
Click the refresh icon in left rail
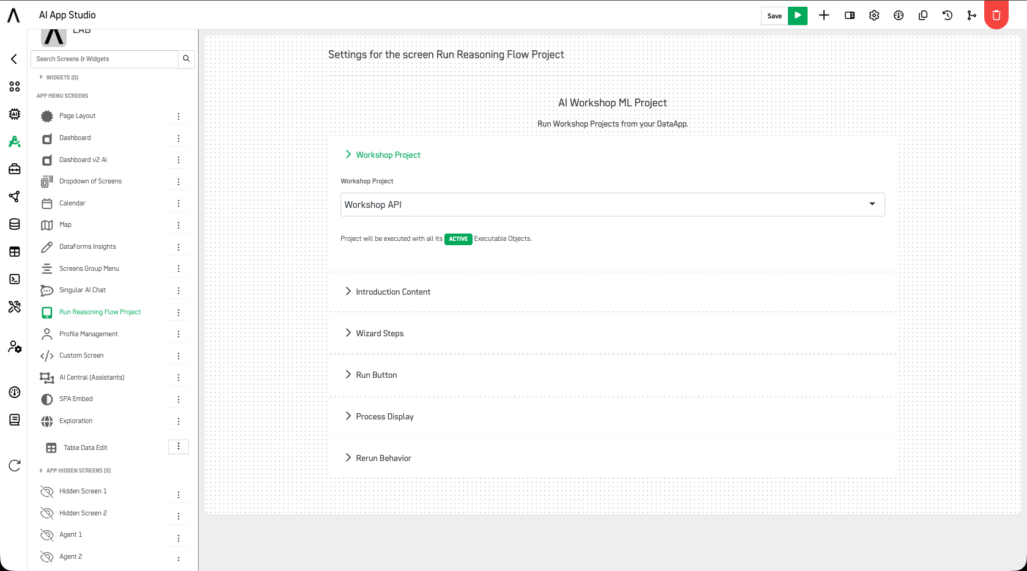pos(15,465)
